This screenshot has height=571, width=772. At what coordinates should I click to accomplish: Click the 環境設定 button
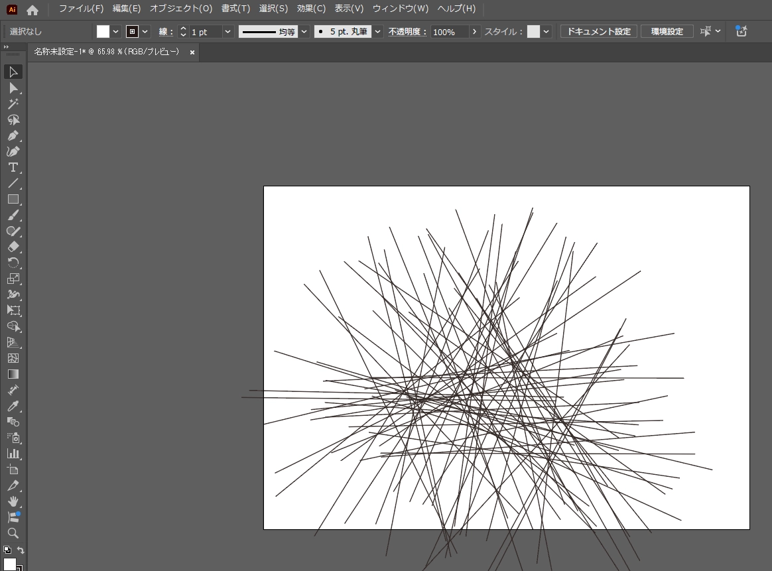pos(667,32)
